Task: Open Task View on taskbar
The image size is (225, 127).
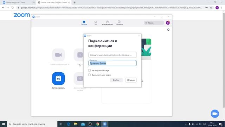Action: 61,124
